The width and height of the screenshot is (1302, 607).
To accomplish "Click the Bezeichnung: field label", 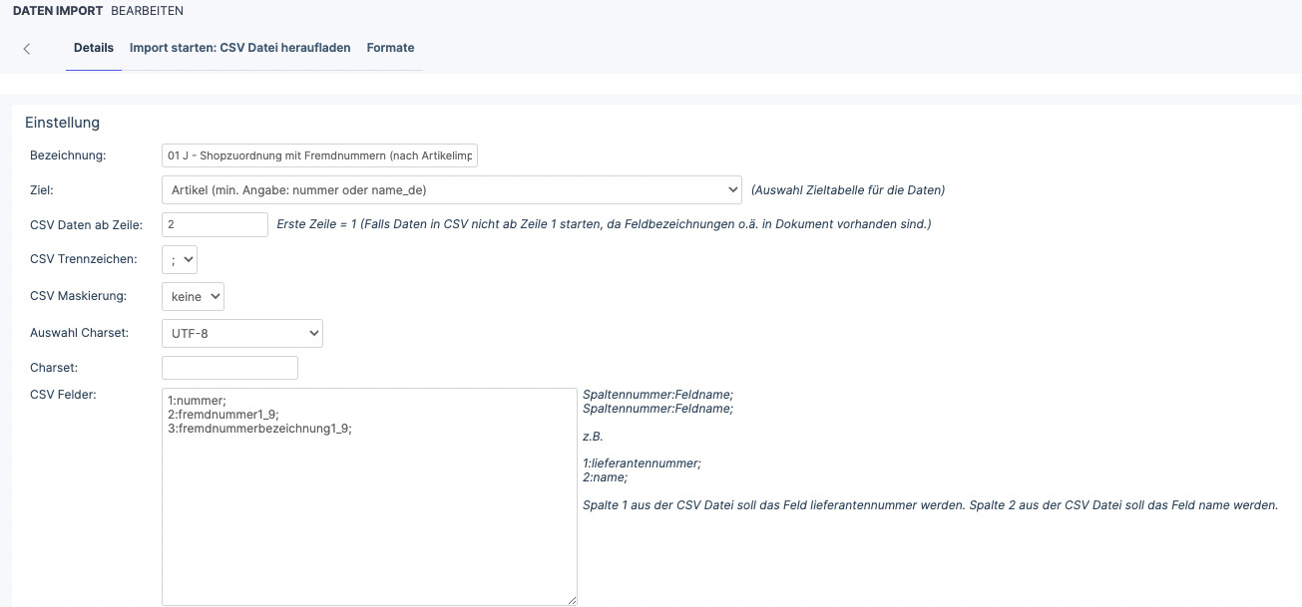I will [x=68, y=155].
